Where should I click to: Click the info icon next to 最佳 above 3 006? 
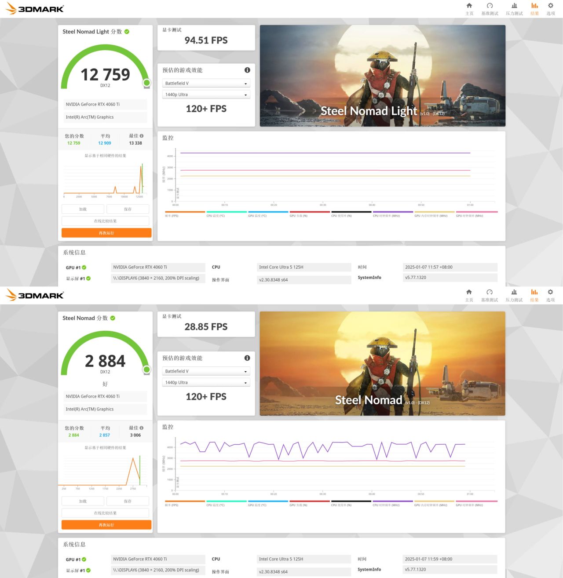click(142, 428)
